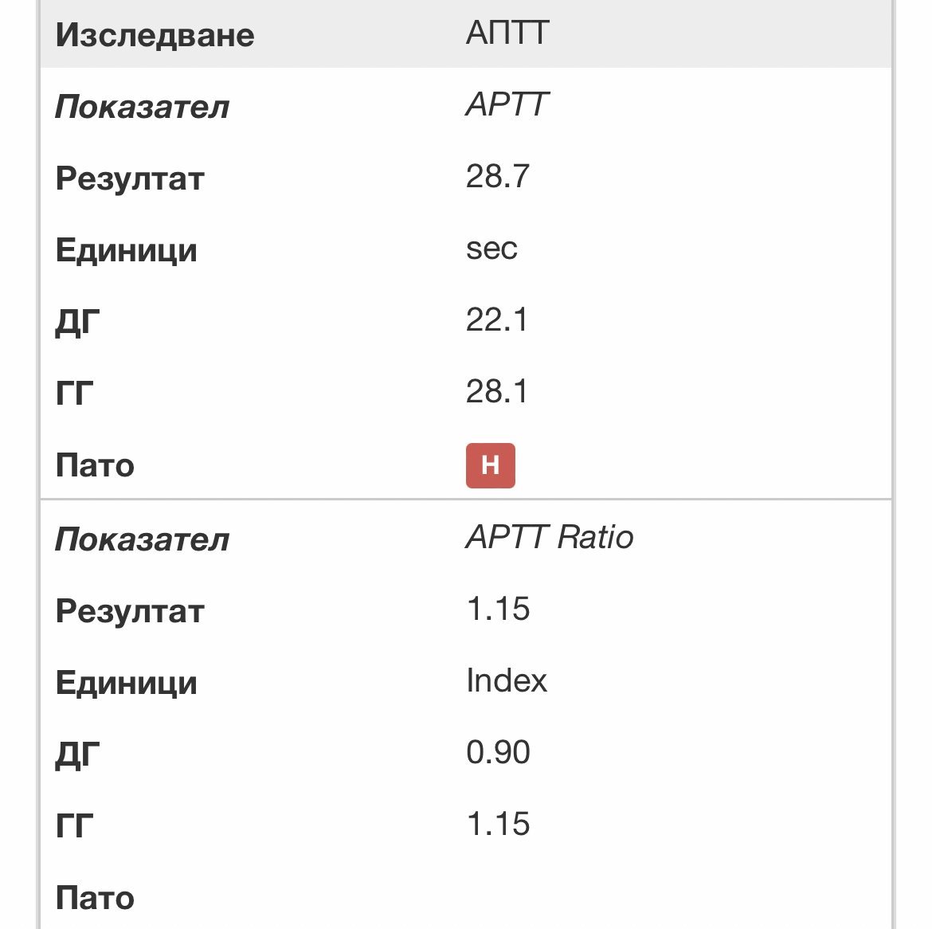The width and height of the screenshot is (932, 929).
Task: Select the "Index" units value
Action: 507,681
